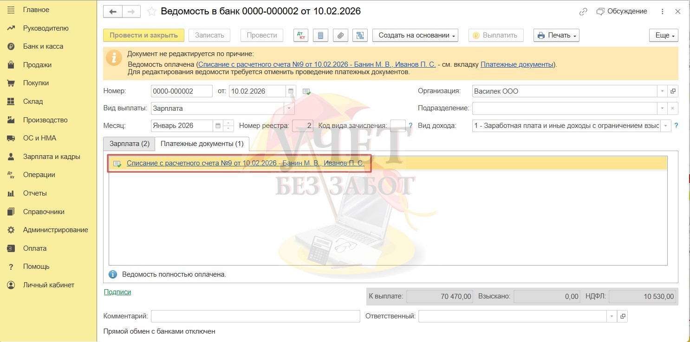Open the Создать на основании dropdown

pyautogui.click(x=415, y=35)
